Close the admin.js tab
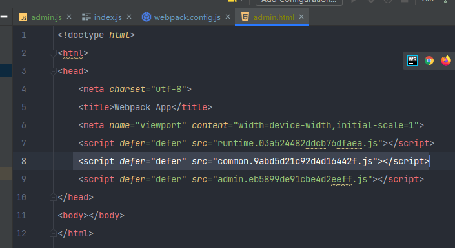Viewport: 455px width, 248px height. coord(69,17)
